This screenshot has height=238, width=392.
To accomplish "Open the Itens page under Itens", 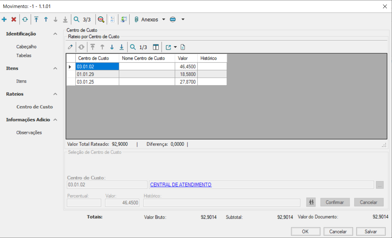I will tap(21, 81).
